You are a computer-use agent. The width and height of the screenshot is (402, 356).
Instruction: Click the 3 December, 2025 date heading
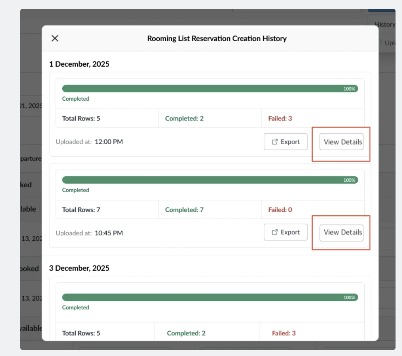[x=79, y=268]
